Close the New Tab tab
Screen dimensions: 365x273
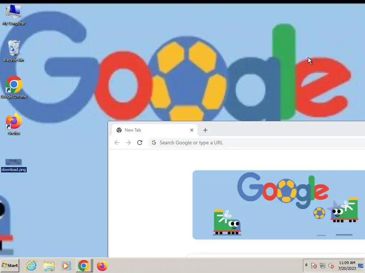191,130
